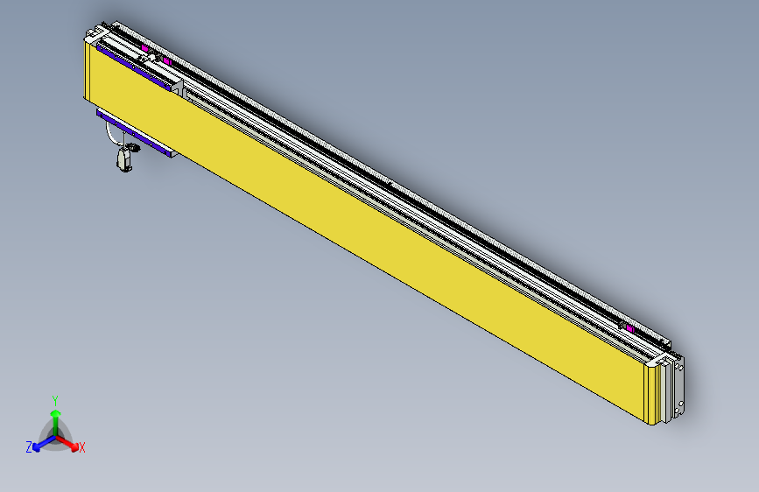Select the lower purple bracket under the yellow panel

point(135,133)
